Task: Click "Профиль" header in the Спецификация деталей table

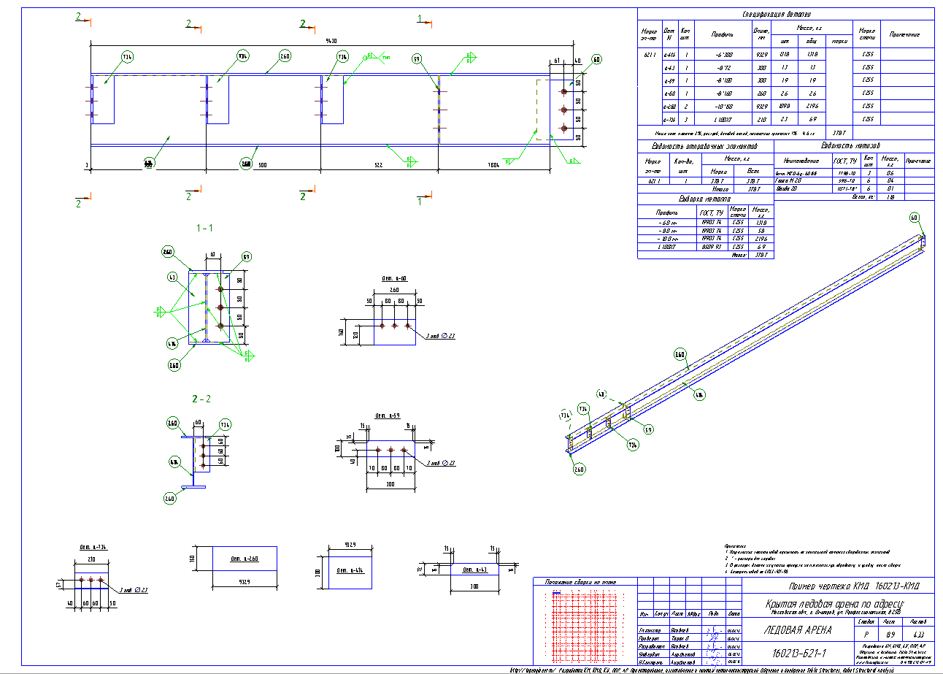Action: tap(723, 35)
